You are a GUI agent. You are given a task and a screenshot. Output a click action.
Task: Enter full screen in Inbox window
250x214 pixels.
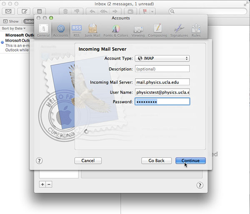[x=245, y=4]
